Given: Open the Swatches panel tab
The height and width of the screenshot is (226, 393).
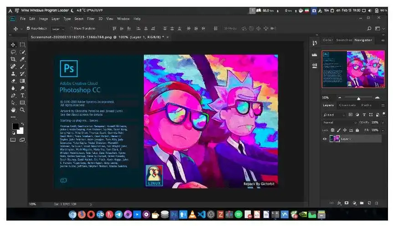Looking at the screenshot, I should click(344, 40).
